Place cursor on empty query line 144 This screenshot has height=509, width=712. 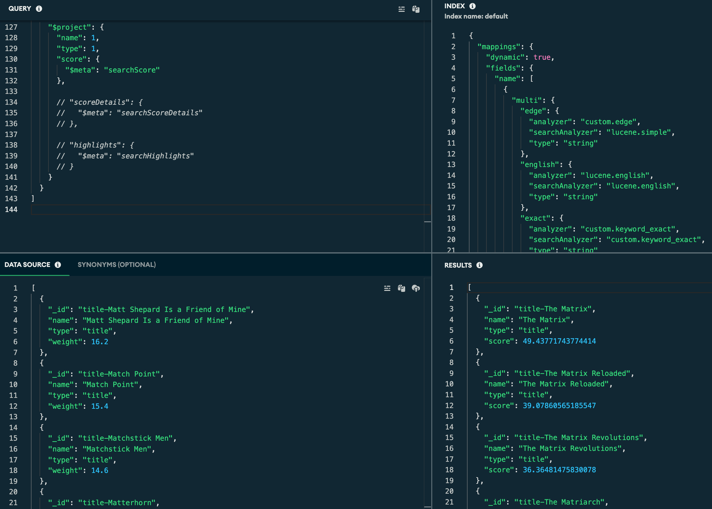pos(223,209)
